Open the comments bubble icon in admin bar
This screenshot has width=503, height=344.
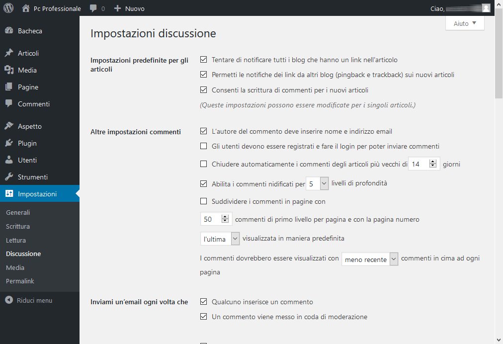pyautogui.click(x=93, y=8)
